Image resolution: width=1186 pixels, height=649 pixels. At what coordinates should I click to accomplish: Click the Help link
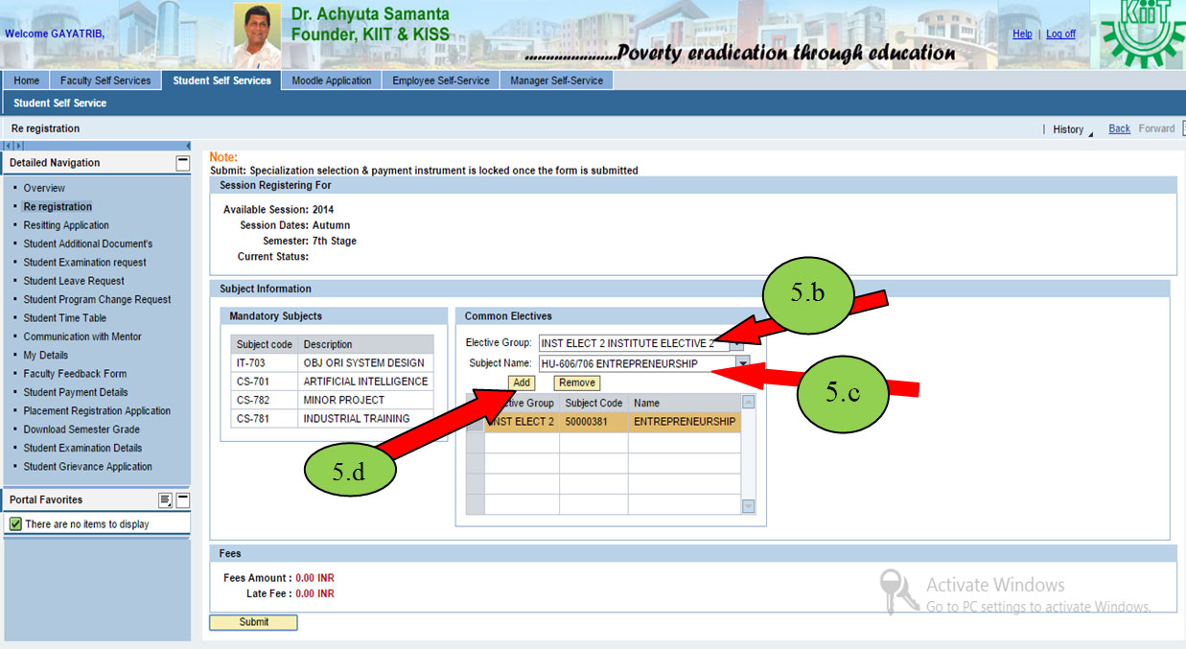(1022, 34)
